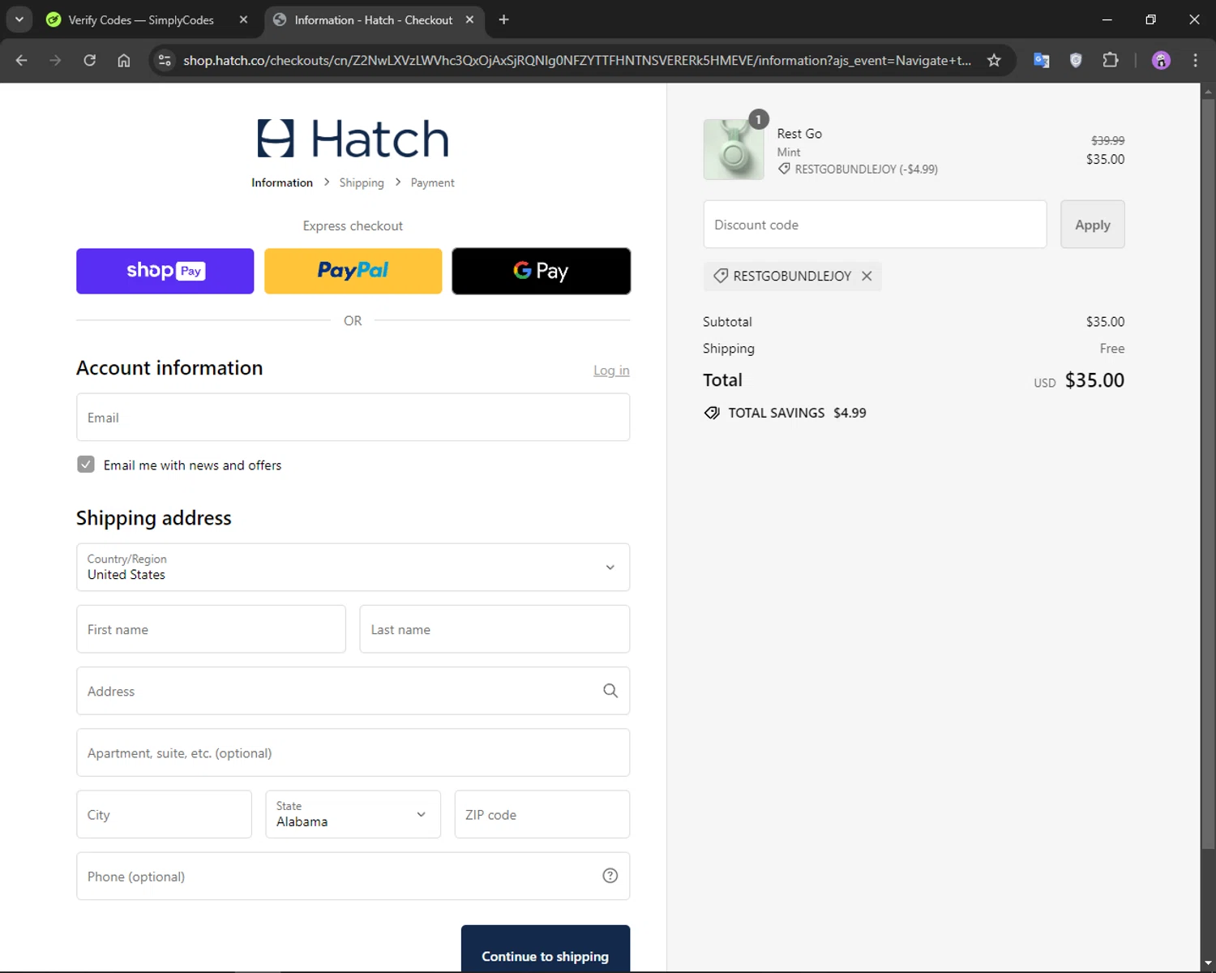Image resolution: width=1216 pixels, height=973 pixels.
Task: Open the Country/Region dropdown
Action: [353, 567]
